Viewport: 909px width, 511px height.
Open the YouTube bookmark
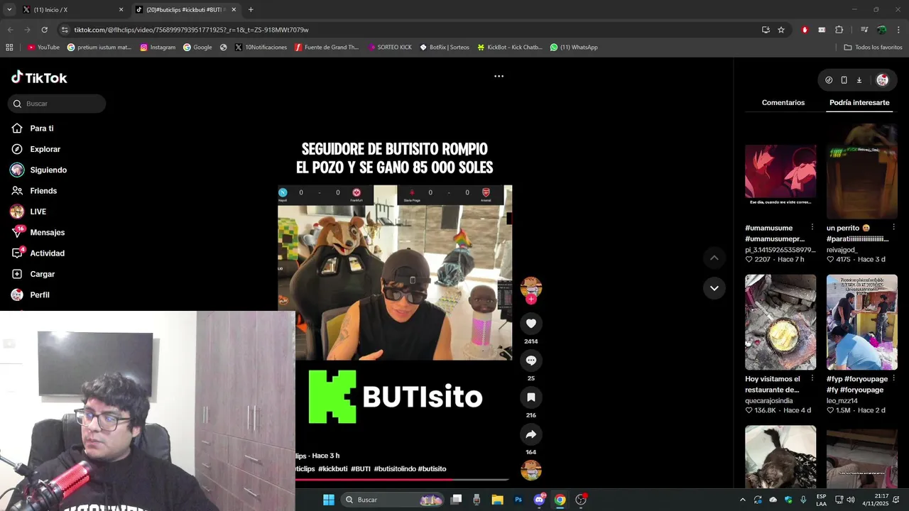click(x=43, y=48)
